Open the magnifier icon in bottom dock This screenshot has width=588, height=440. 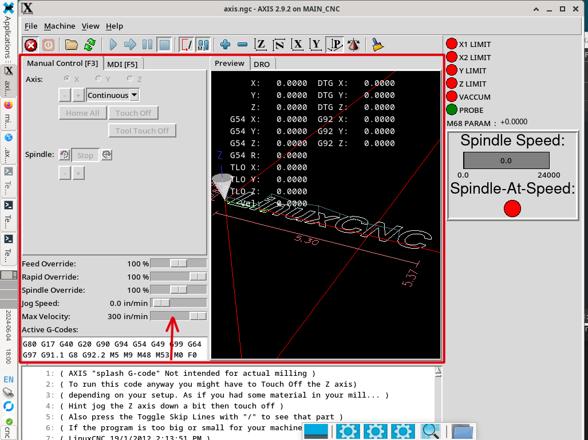coord(431,431)
